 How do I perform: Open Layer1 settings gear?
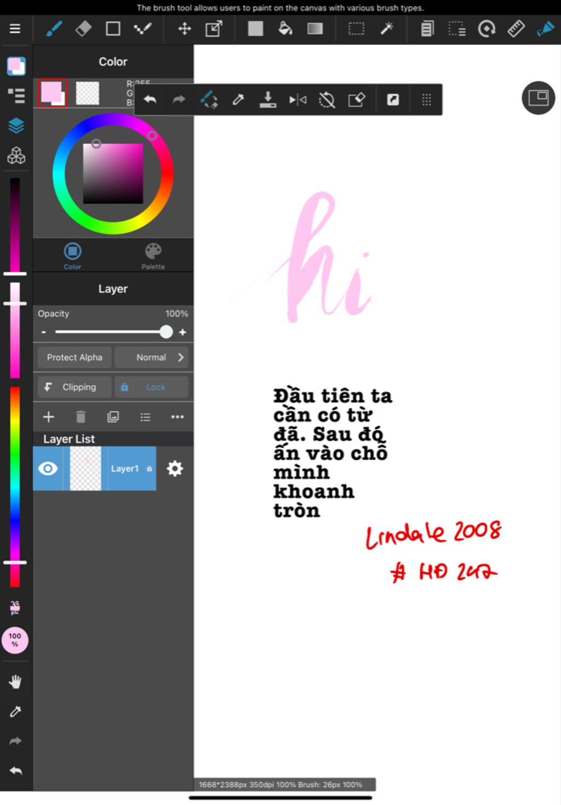coord(175,469)
